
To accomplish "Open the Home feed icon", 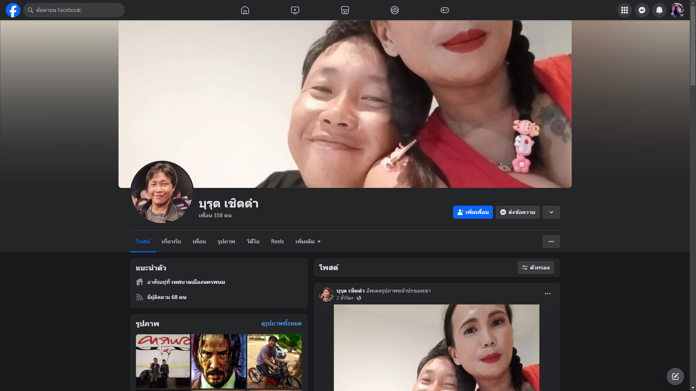I will tap(245, 10).
